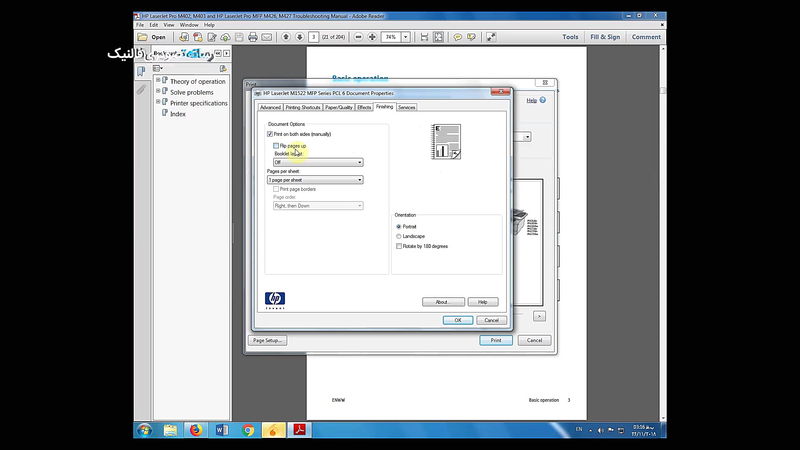Open the Bookmarks panel icon in sidebar
The width and height of the screenshot is (800, 450).
coord(141,71)
